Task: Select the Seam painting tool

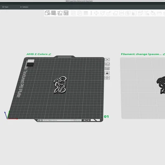Action: [140, 13]
